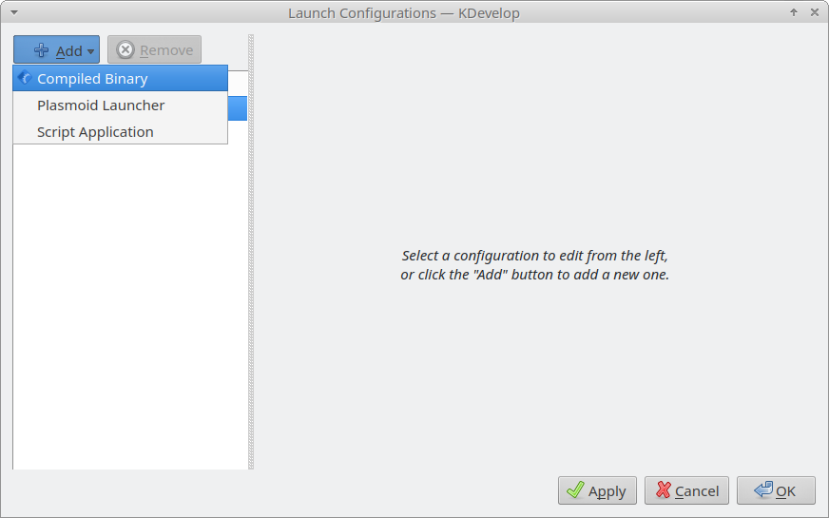The height and width of the screenshot is (518, 829).
Task: Apply the launch configuration changes
Action: [597, 490]
